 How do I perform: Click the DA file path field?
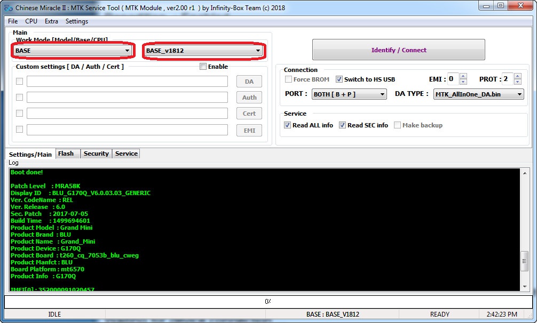[x=127, y=82]
